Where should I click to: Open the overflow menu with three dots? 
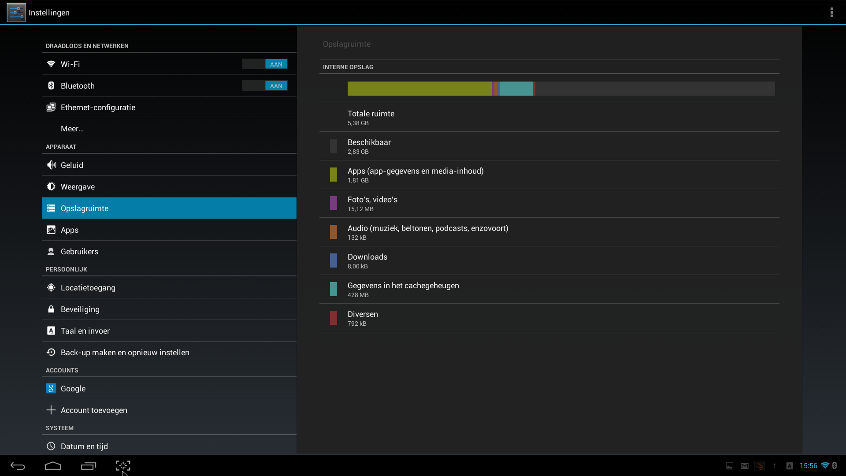click(831, 12)
